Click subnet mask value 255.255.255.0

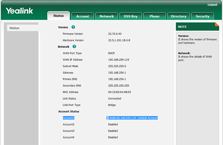click(x=117, y=66)
